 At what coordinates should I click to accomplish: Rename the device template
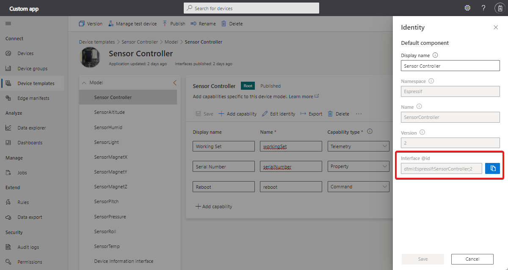click(x=203, y=24)
